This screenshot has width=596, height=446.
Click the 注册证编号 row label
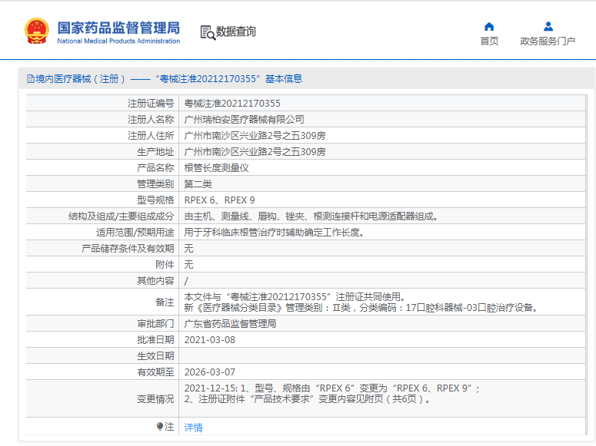[x=151, y=103]
